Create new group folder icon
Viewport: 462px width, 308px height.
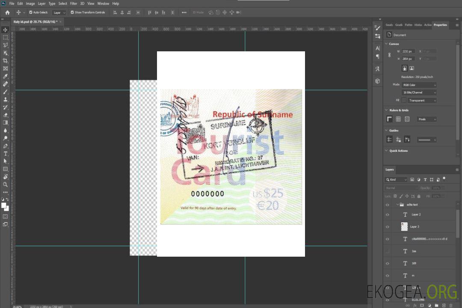click(437, 305)
